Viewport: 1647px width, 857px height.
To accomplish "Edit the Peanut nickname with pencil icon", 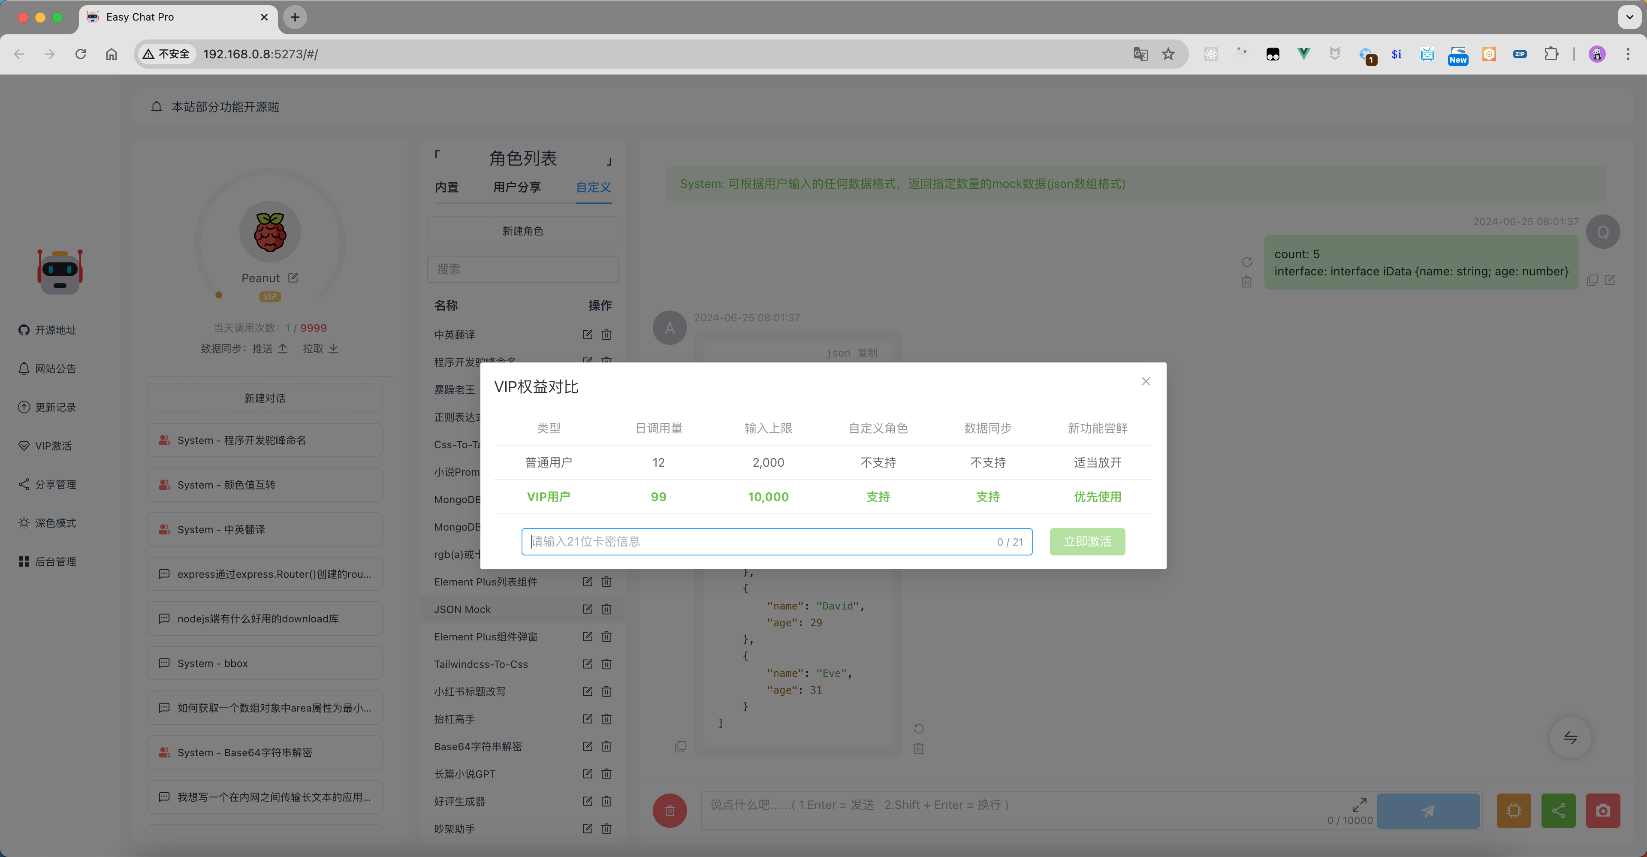I will click(293, 278).
